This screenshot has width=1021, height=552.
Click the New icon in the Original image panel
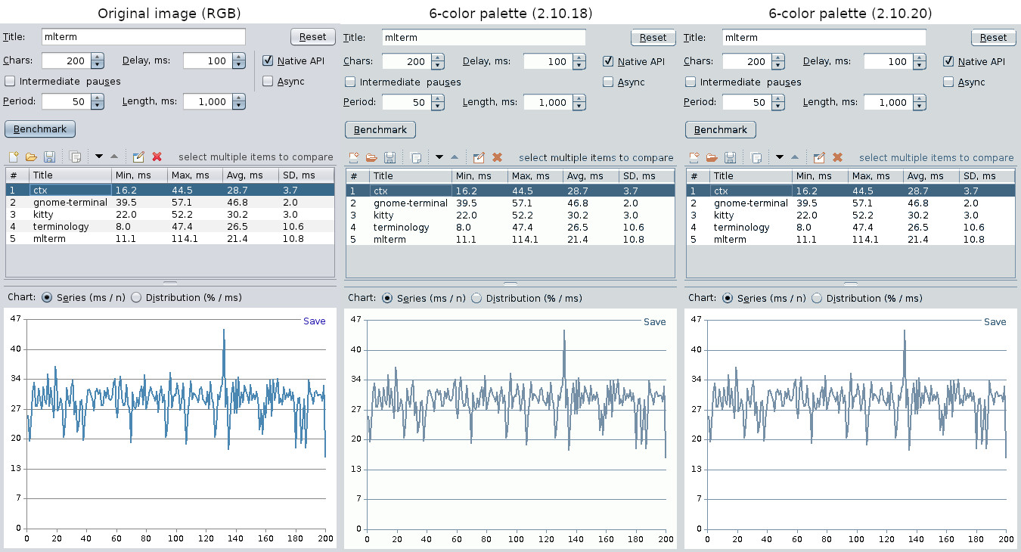[x=14, y=157]
